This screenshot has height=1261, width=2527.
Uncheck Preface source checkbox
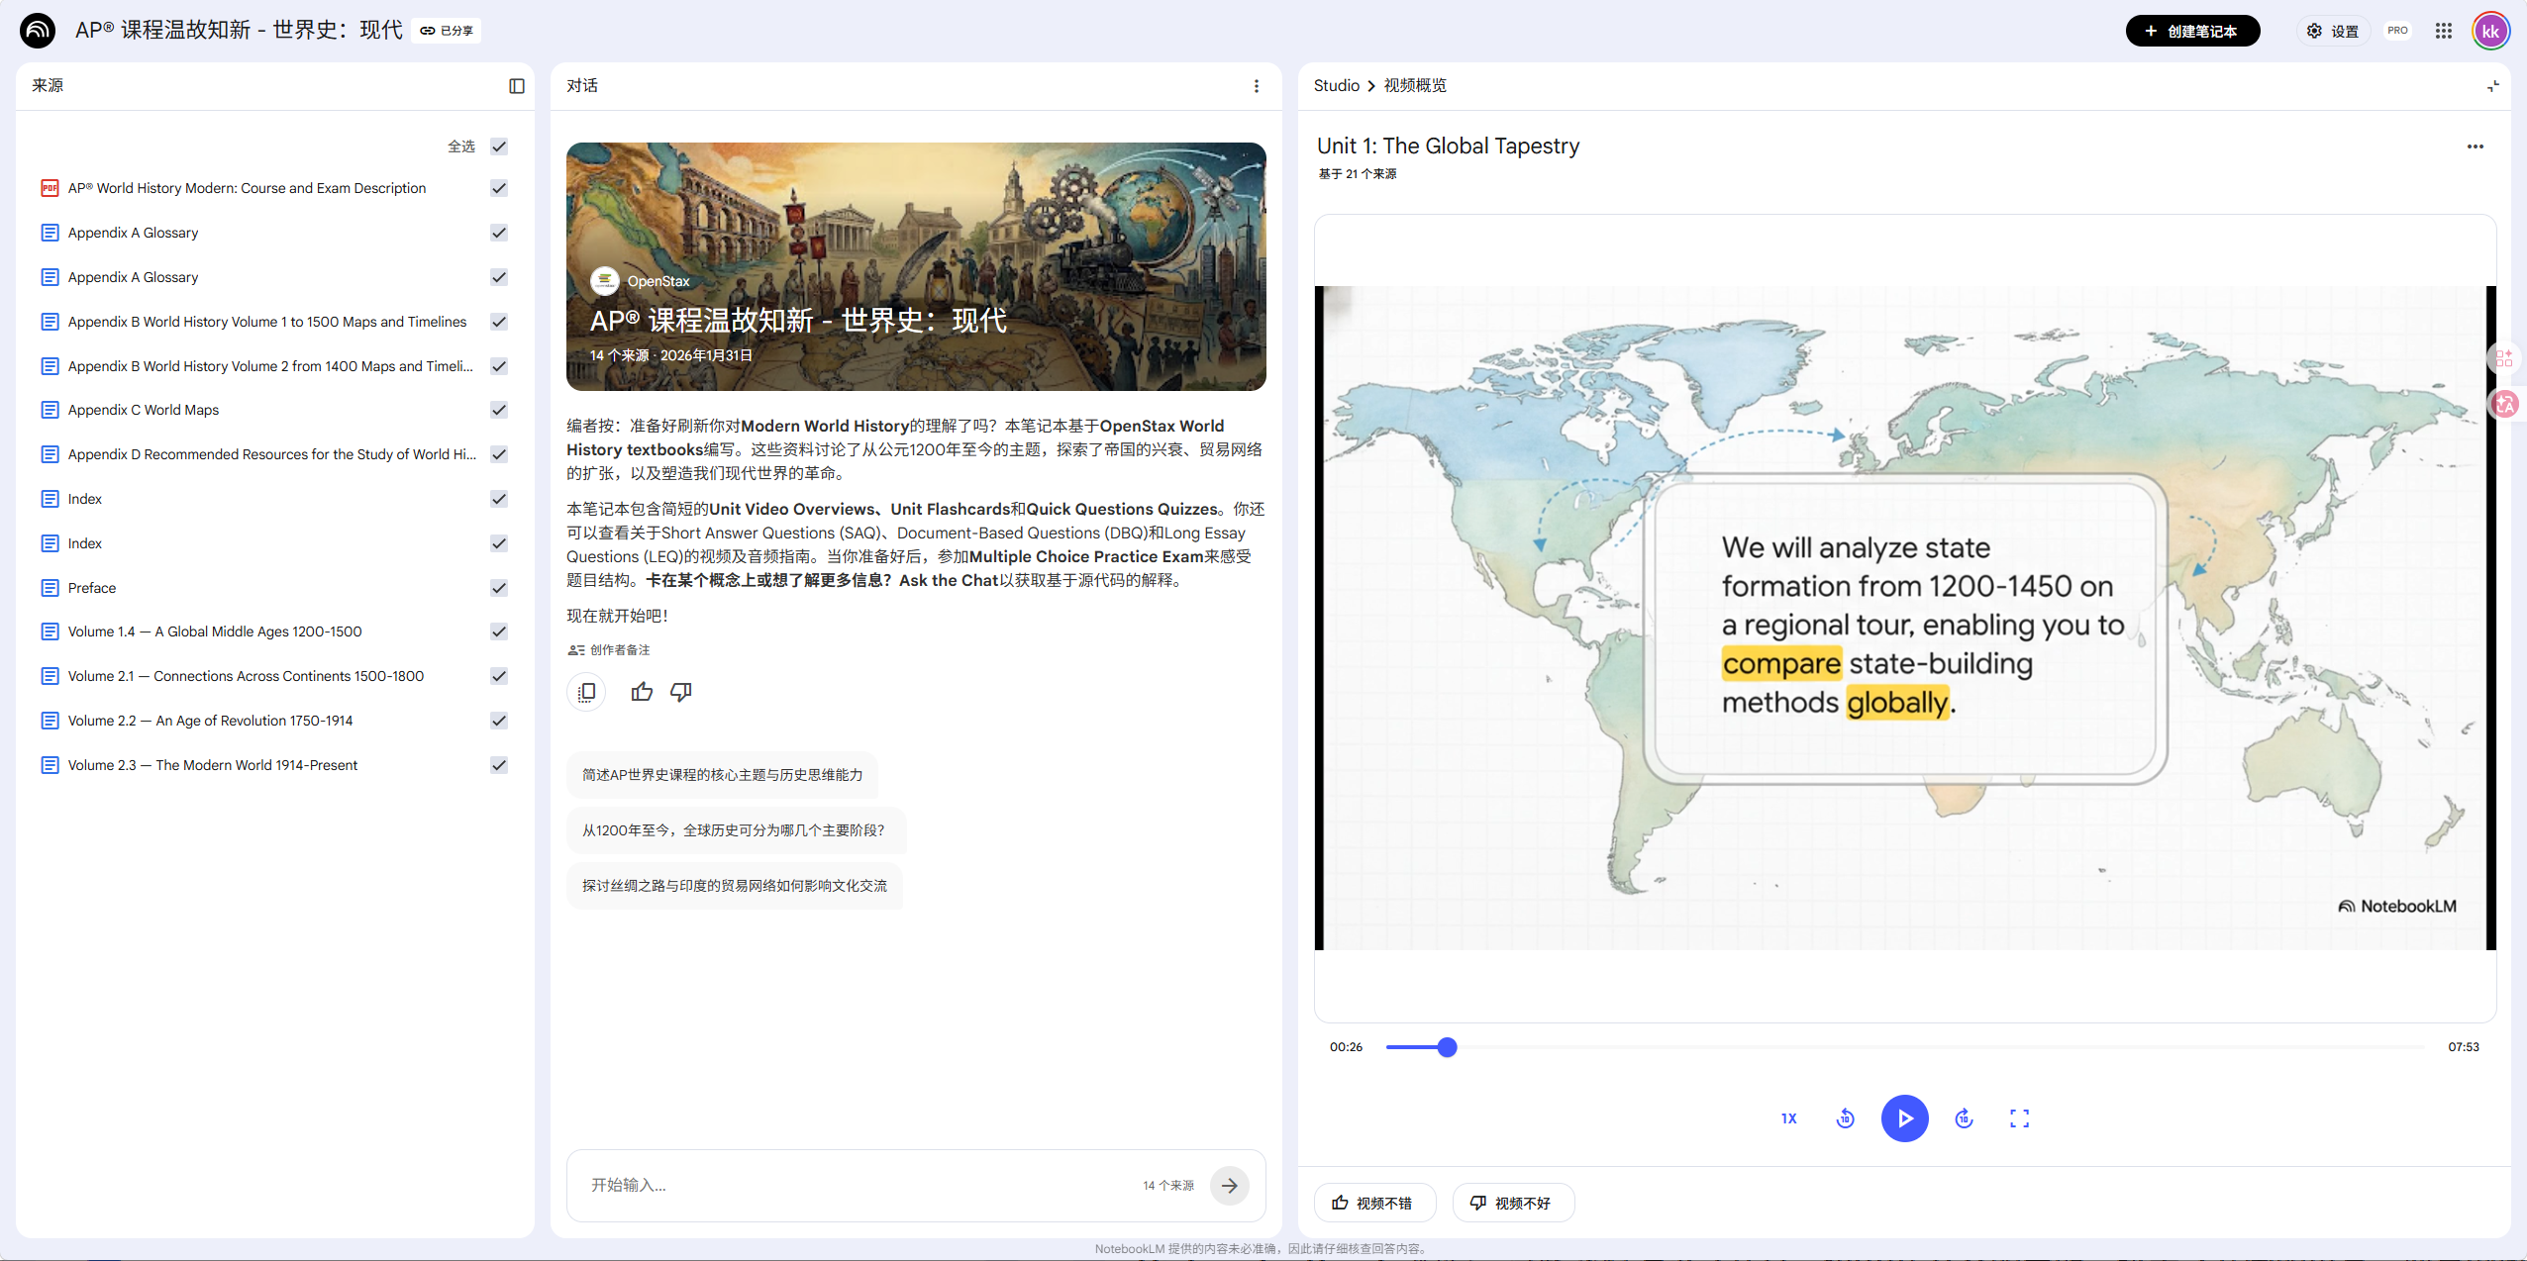pyautogui.click(x=499, y=588)
